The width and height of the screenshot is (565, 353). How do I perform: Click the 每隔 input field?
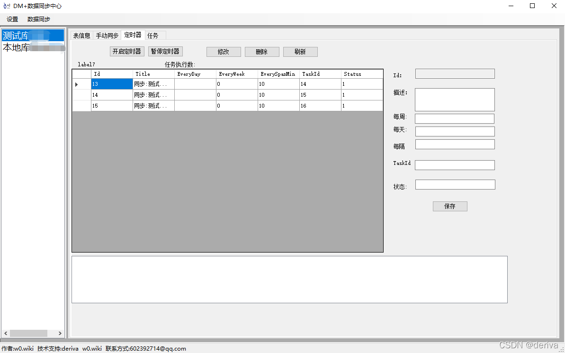[455, 144]
